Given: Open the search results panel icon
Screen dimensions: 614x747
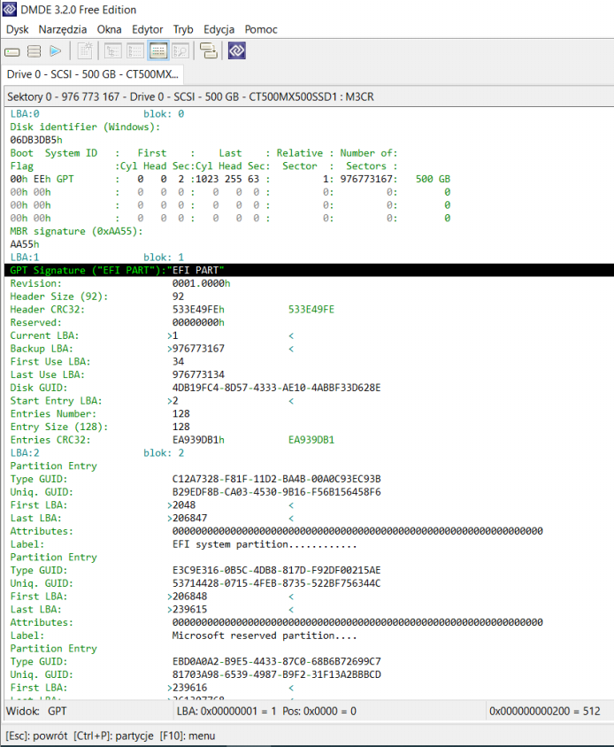Looking at the screenshot, I should 181,51.
